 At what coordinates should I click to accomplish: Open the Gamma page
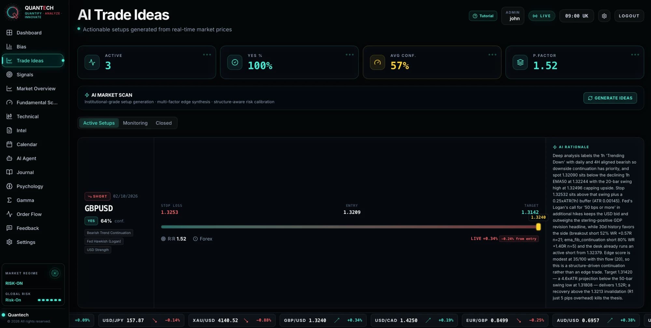coord(33,200)
